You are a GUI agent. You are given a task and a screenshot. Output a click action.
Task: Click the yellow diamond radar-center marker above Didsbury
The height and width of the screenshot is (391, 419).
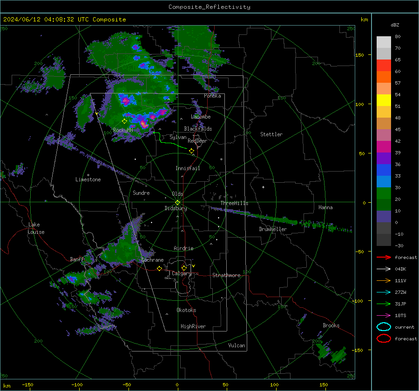tap(178, 203)
